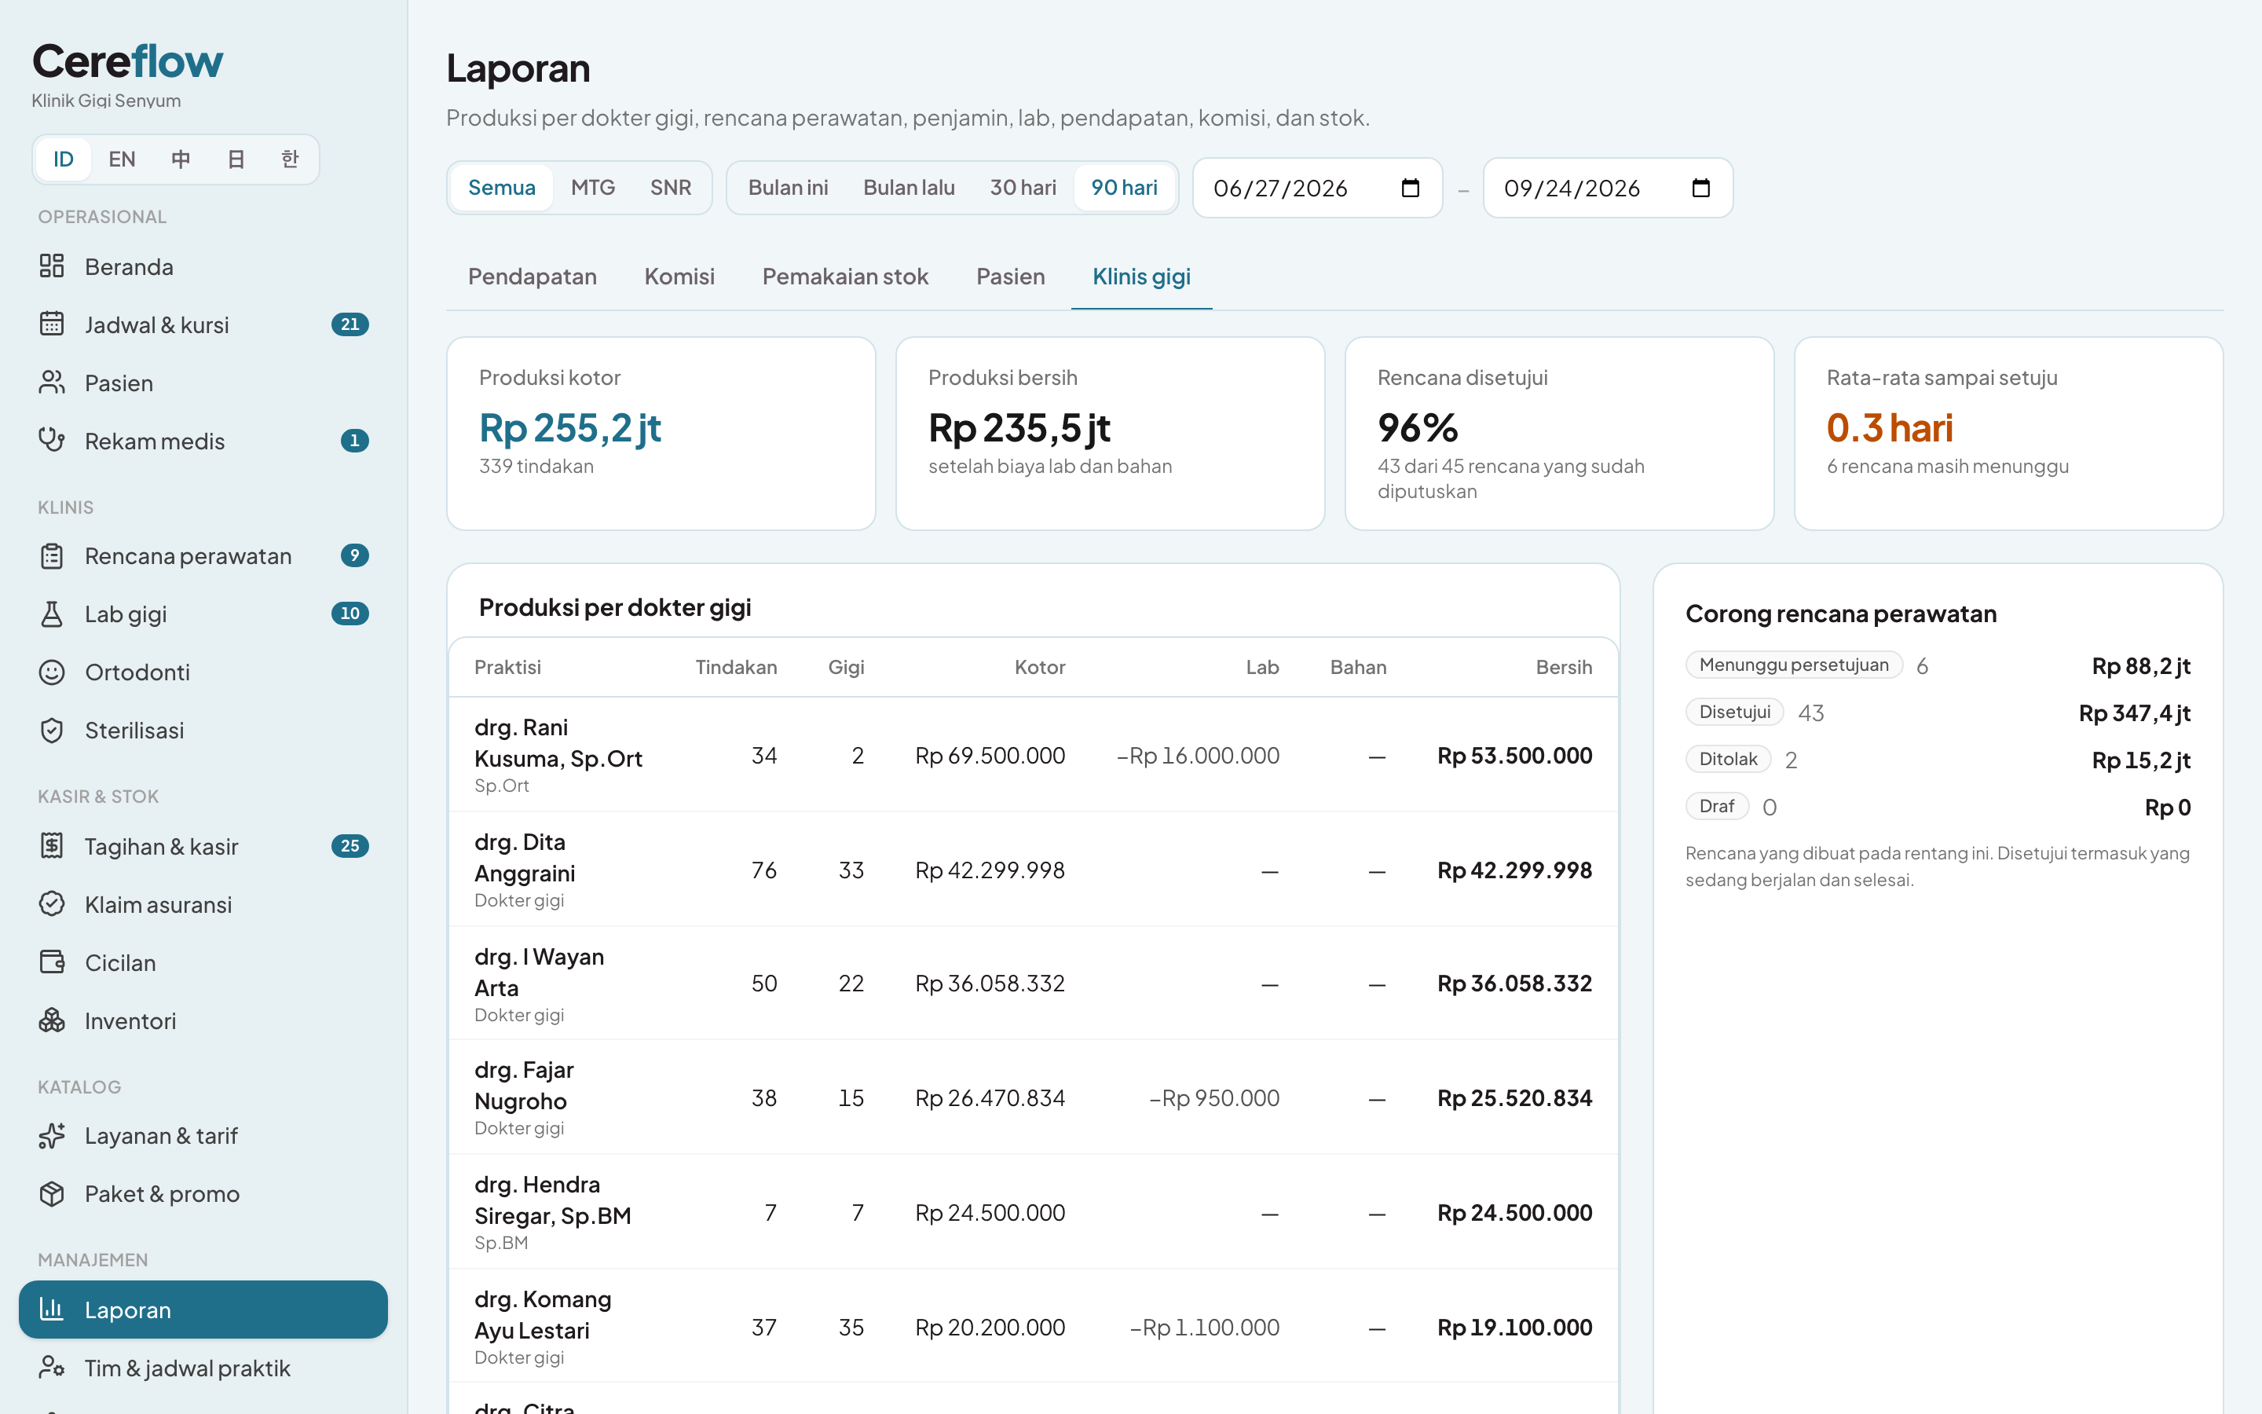
Task: Click Produksi kotor card Rp 255,2 jt
Action: 661,433
